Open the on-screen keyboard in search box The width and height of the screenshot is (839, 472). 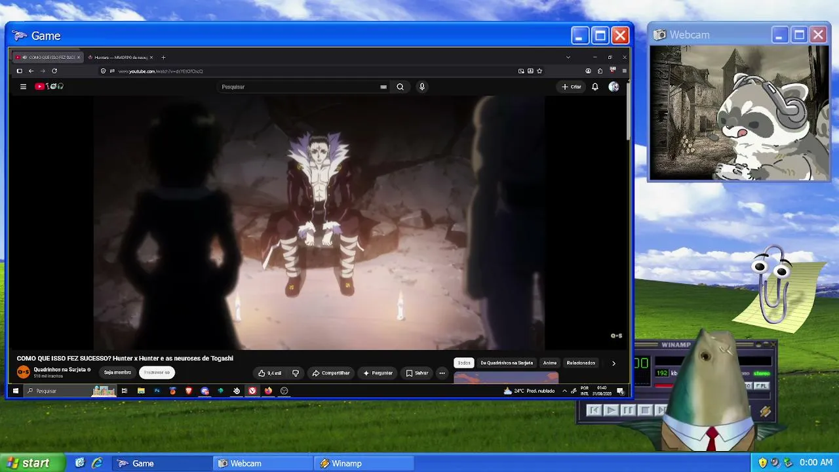(383, 87)
